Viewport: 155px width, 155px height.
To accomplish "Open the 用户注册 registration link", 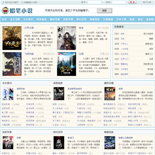I will pyautogui.click(x=147, y=2).
